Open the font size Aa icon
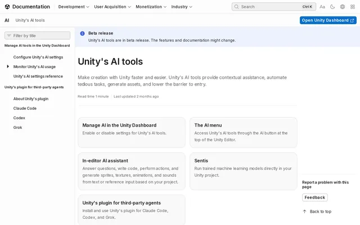360x225 pixels. click(x=322, y=7)
